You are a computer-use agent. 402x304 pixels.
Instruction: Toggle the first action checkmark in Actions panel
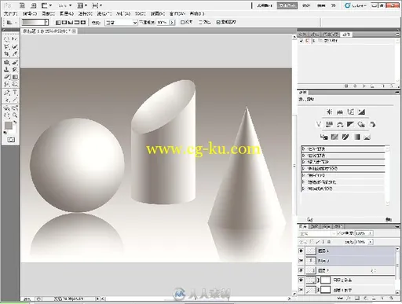(301, 41)
